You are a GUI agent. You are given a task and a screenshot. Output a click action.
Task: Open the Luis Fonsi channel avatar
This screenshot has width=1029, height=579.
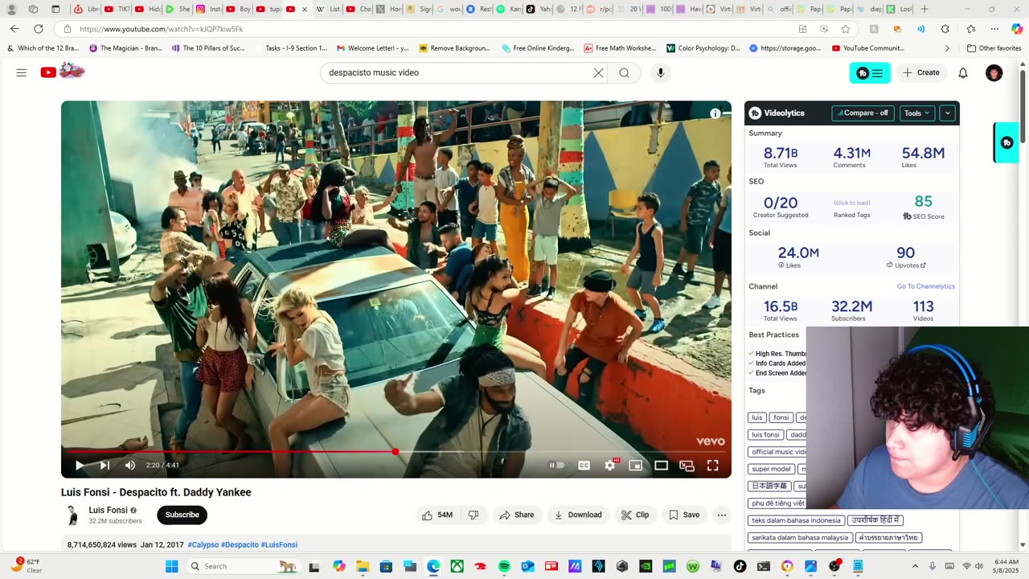(x=72, y=515)
